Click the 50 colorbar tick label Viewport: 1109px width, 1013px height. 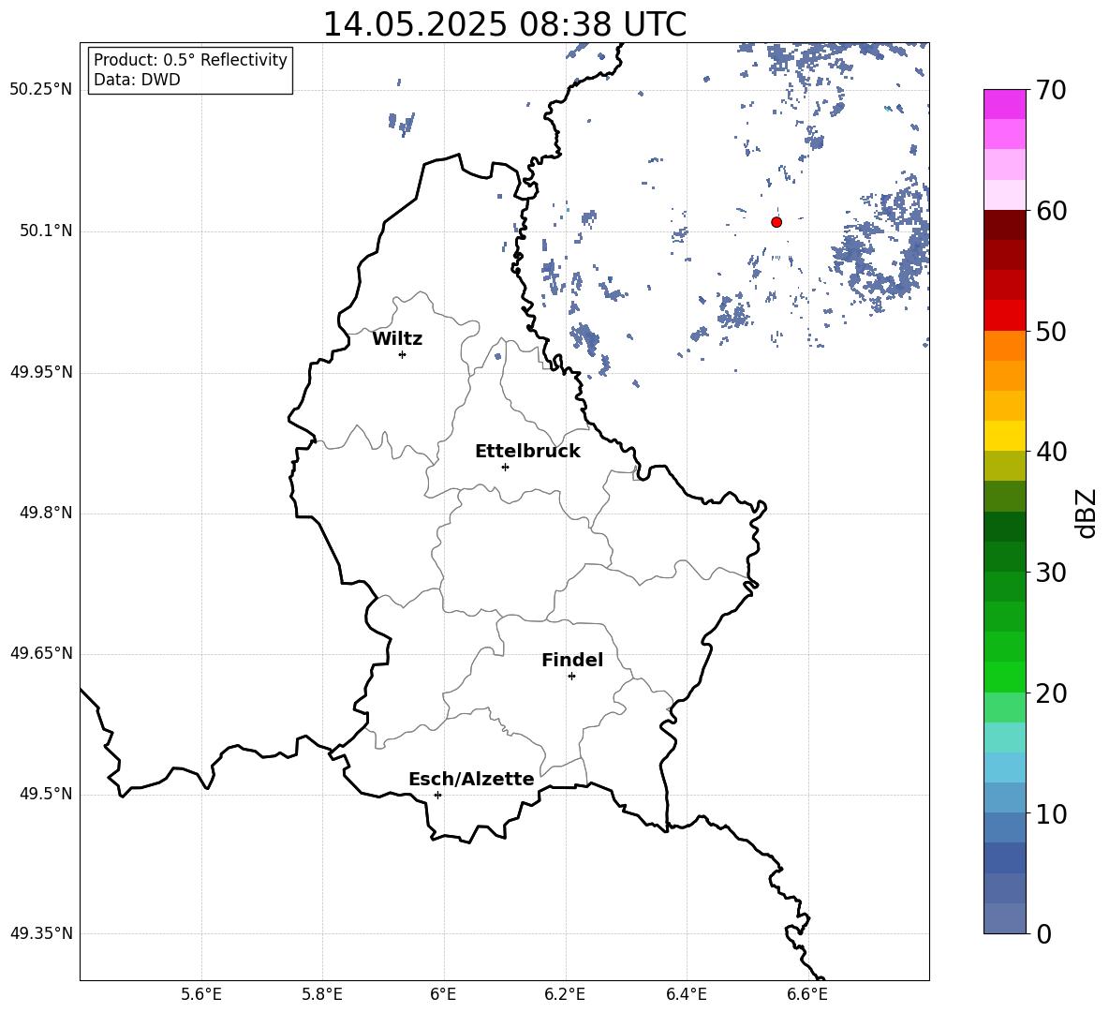(1051, 331)
